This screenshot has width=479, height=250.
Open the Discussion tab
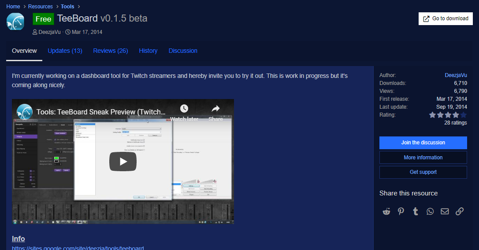coord(183,51)
